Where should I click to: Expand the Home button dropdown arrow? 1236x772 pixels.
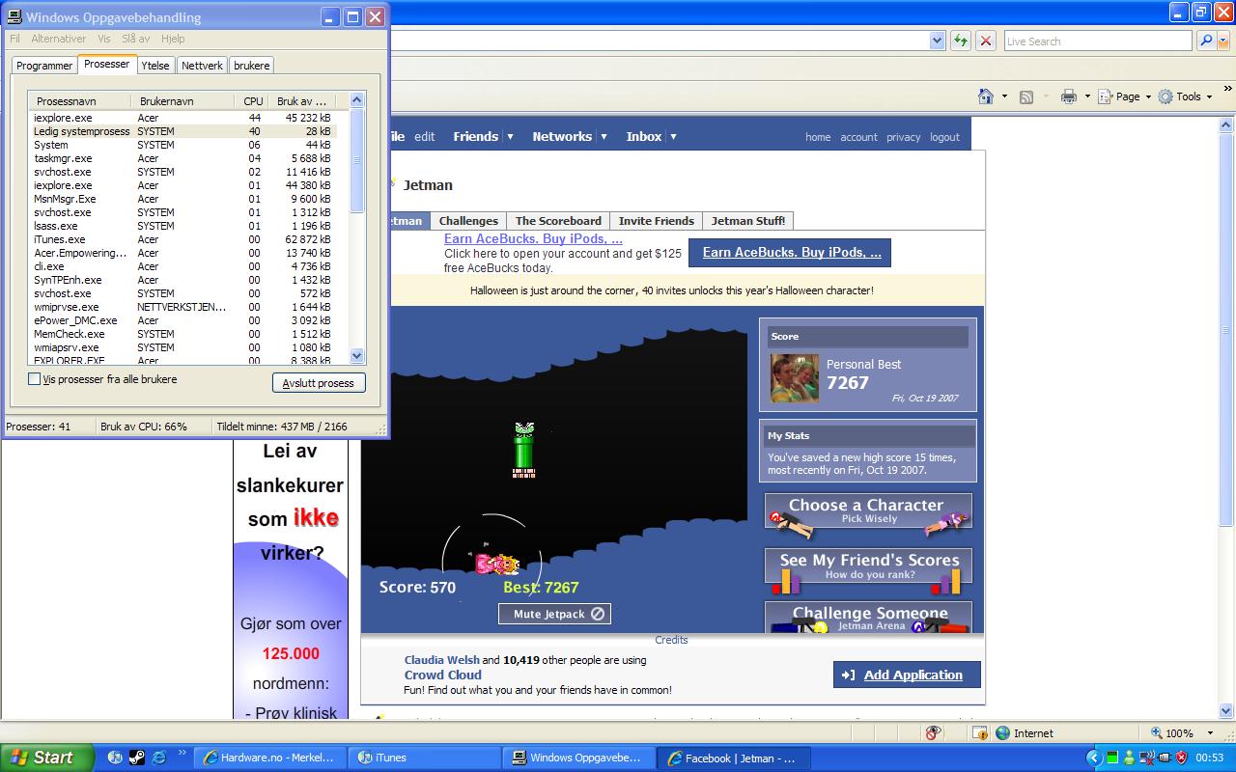pyautogui.click(x=1004, y=96)
